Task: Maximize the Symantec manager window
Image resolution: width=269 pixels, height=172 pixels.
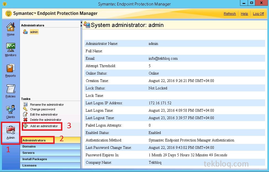Action: (x=251, y=3)
